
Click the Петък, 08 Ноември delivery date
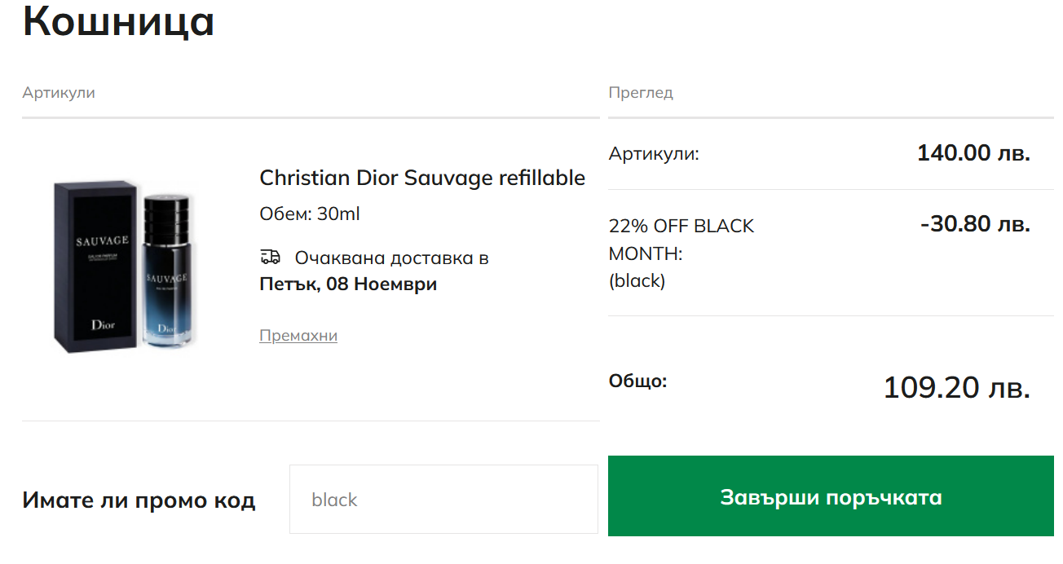point(348,284)
